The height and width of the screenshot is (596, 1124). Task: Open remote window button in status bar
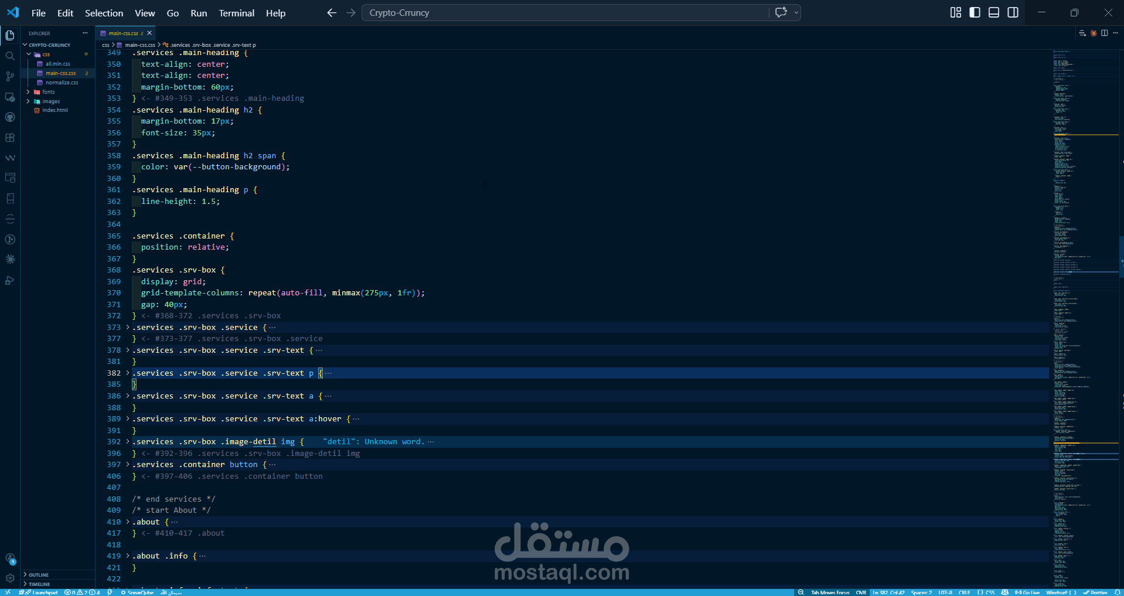point(8,592)
